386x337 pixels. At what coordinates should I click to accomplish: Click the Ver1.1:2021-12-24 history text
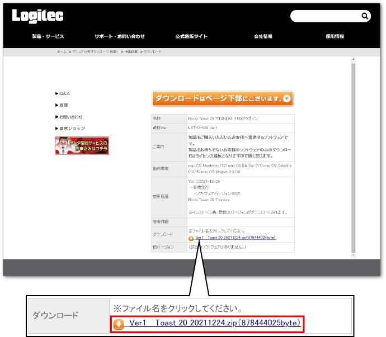pyautogui.click(x=204, y=181)
